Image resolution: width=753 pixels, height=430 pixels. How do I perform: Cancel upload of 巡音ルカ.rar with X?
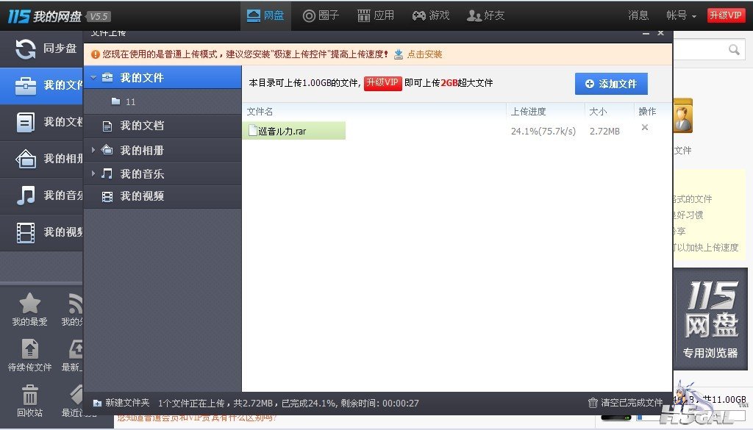click(x=645, y=127)
